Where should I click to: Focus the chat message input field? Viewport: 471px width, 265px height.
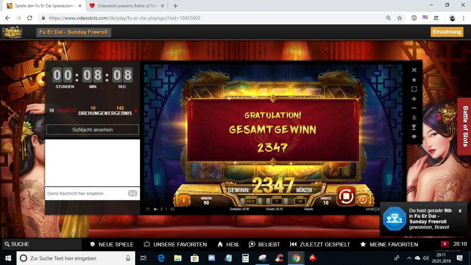click(x=86, y=193)
